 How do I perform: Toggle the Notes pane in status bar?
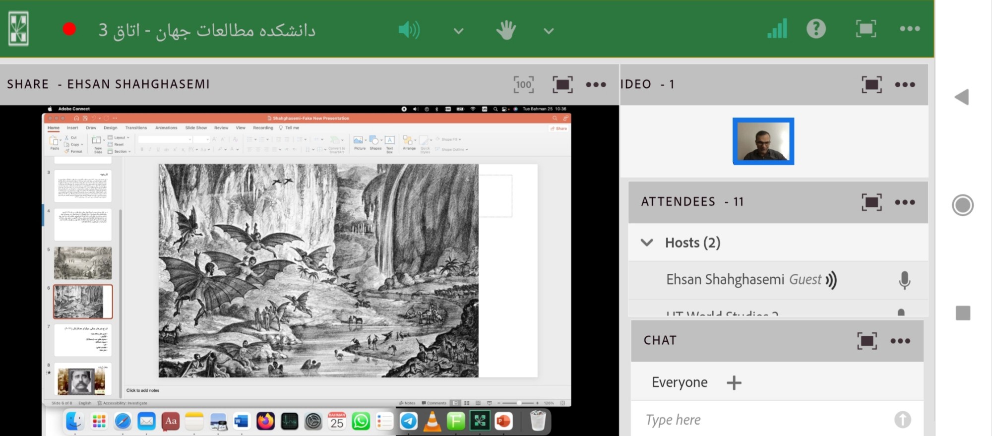[x=407, y=403]
